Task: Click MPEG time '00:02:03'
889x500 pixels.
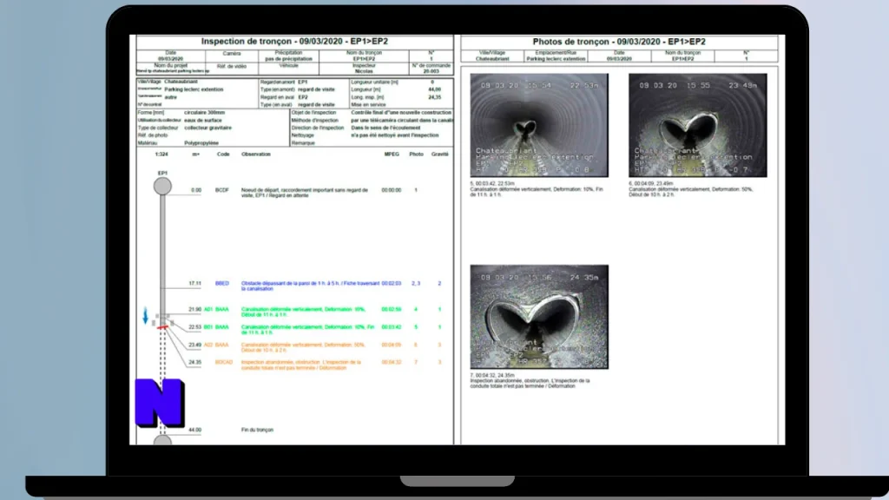Action: tap(392, 284)
